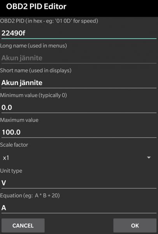Screen dimensions: 158x234
Task: Click the 'Maximum value' label
Action: (x=19, y=120)
